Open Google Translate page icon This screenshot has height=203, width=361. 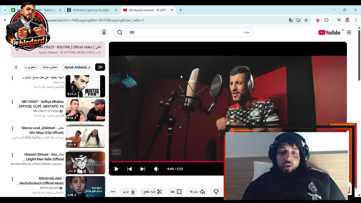pyautogui.click(x=291, y=20)
